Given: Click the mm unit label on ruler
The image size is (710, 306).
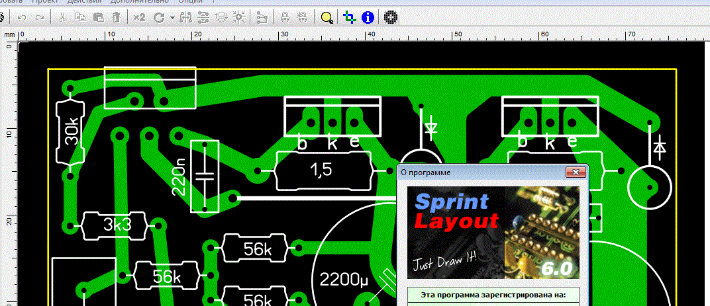Looking at the screenshot, I should 9,34.
